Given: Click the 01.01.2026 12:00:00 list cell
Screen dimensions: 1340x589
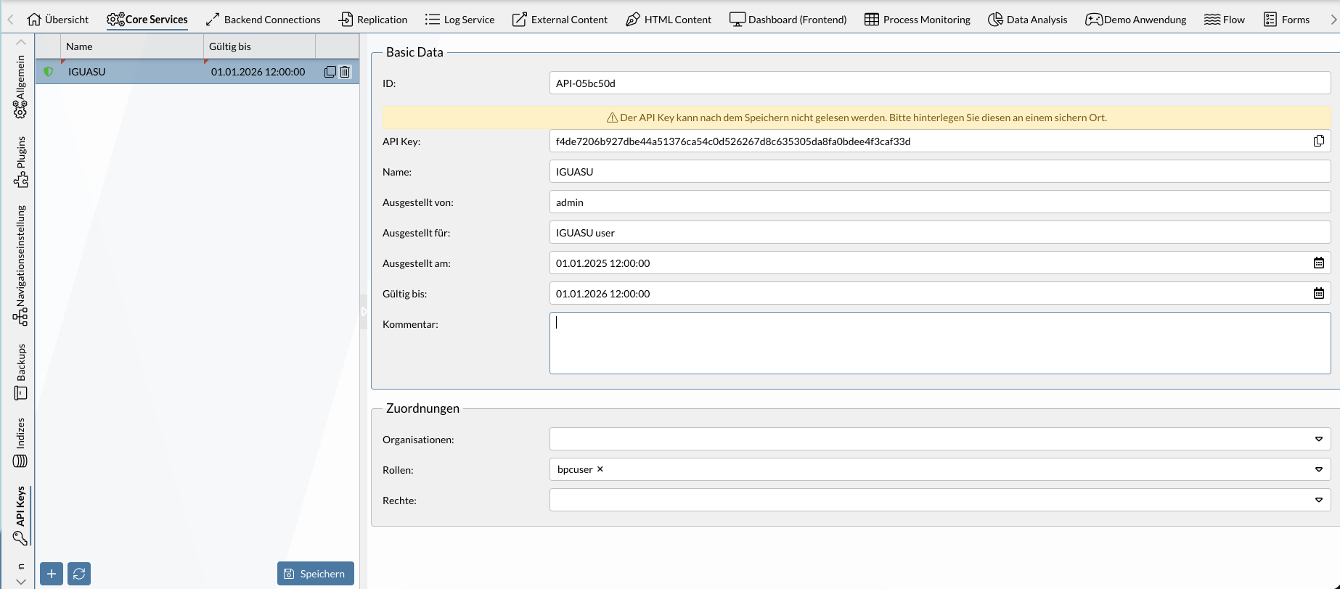Looking at the screenshot, I should click(258, 72).
